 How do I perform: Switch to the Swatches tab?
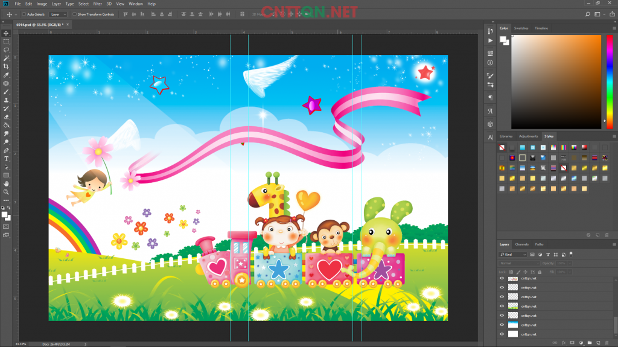521,28
